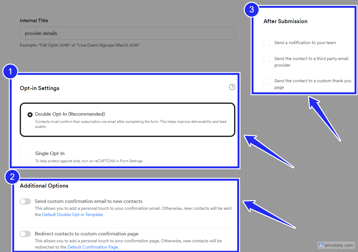Viewport: 358px width, 252px height.
Task: Click the numbered badge 3 marker
Action: pyautogui.click(x=251, y=10)
